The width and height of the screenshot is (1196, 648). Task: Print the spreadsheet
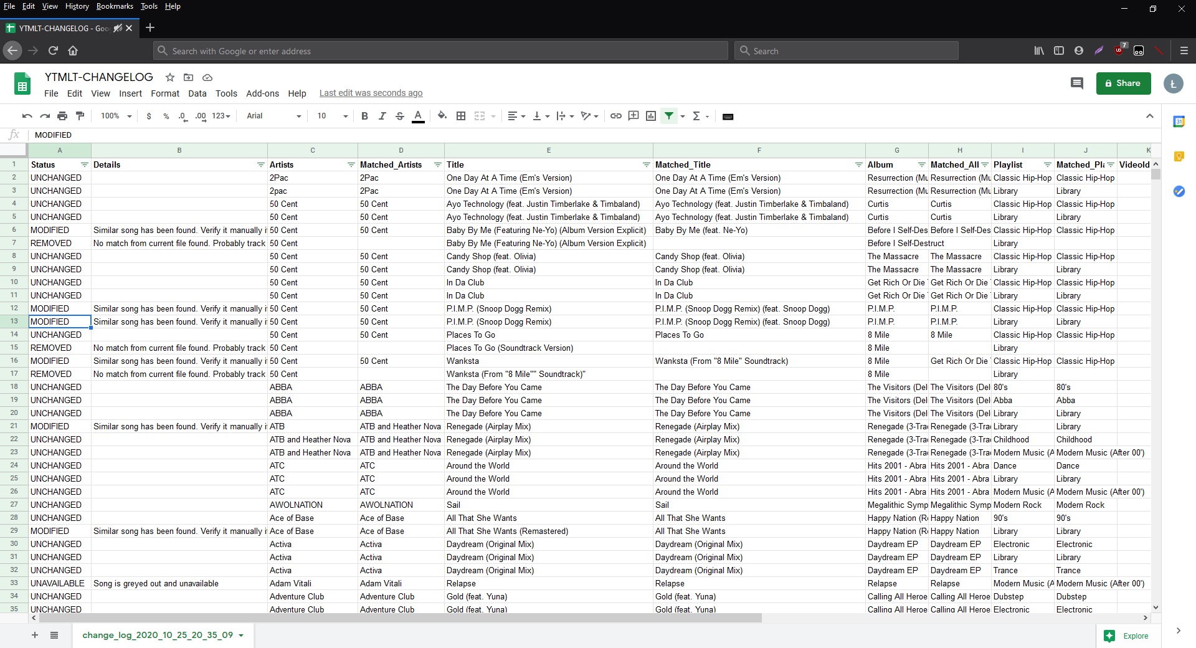point(62,116)
